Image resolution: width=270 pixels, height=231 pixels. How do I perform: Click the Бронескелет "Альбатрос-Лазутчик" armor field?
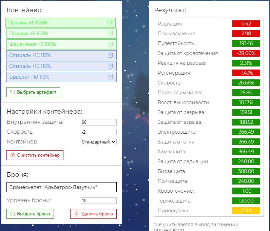(x=61, y=187)
